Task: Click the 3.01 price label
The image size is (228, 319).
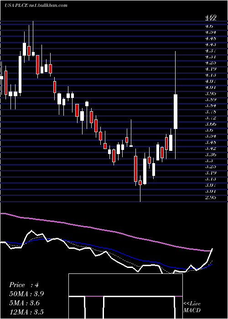Action: click(x=211, y=191)
